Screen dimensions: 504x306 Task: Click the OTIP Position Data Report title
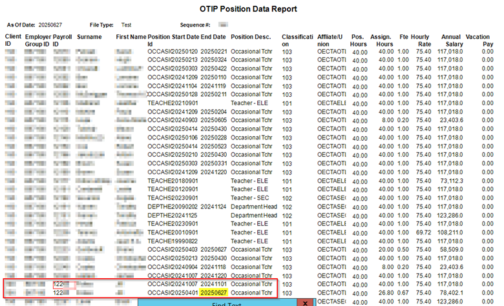[x=248, y=9]
